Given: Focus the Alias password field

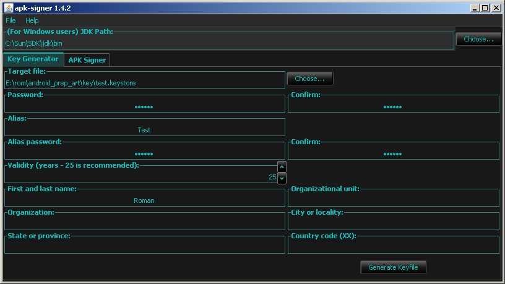Looking at the screenshot, I should coord(144,153).
